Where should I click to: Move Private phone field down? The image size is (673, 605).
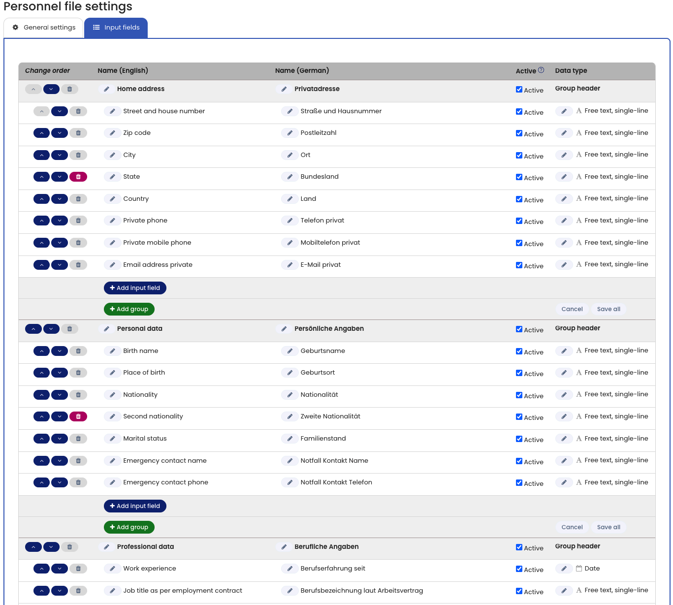pos(60,221)
